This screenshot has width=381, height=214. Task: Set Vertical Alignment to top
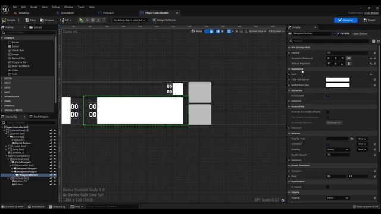[x=329, y=64]
